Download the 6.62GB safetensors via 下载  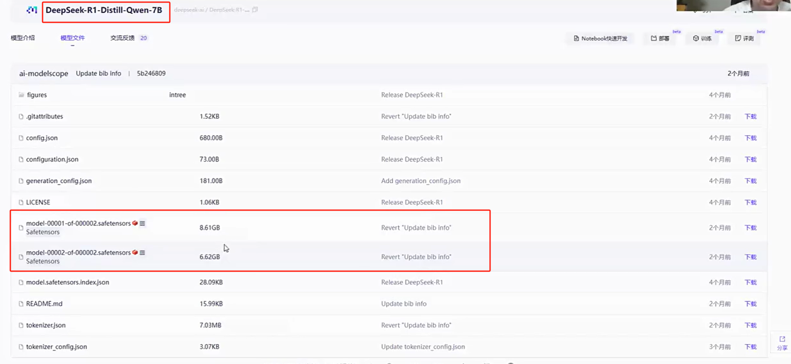coord(751,257)
